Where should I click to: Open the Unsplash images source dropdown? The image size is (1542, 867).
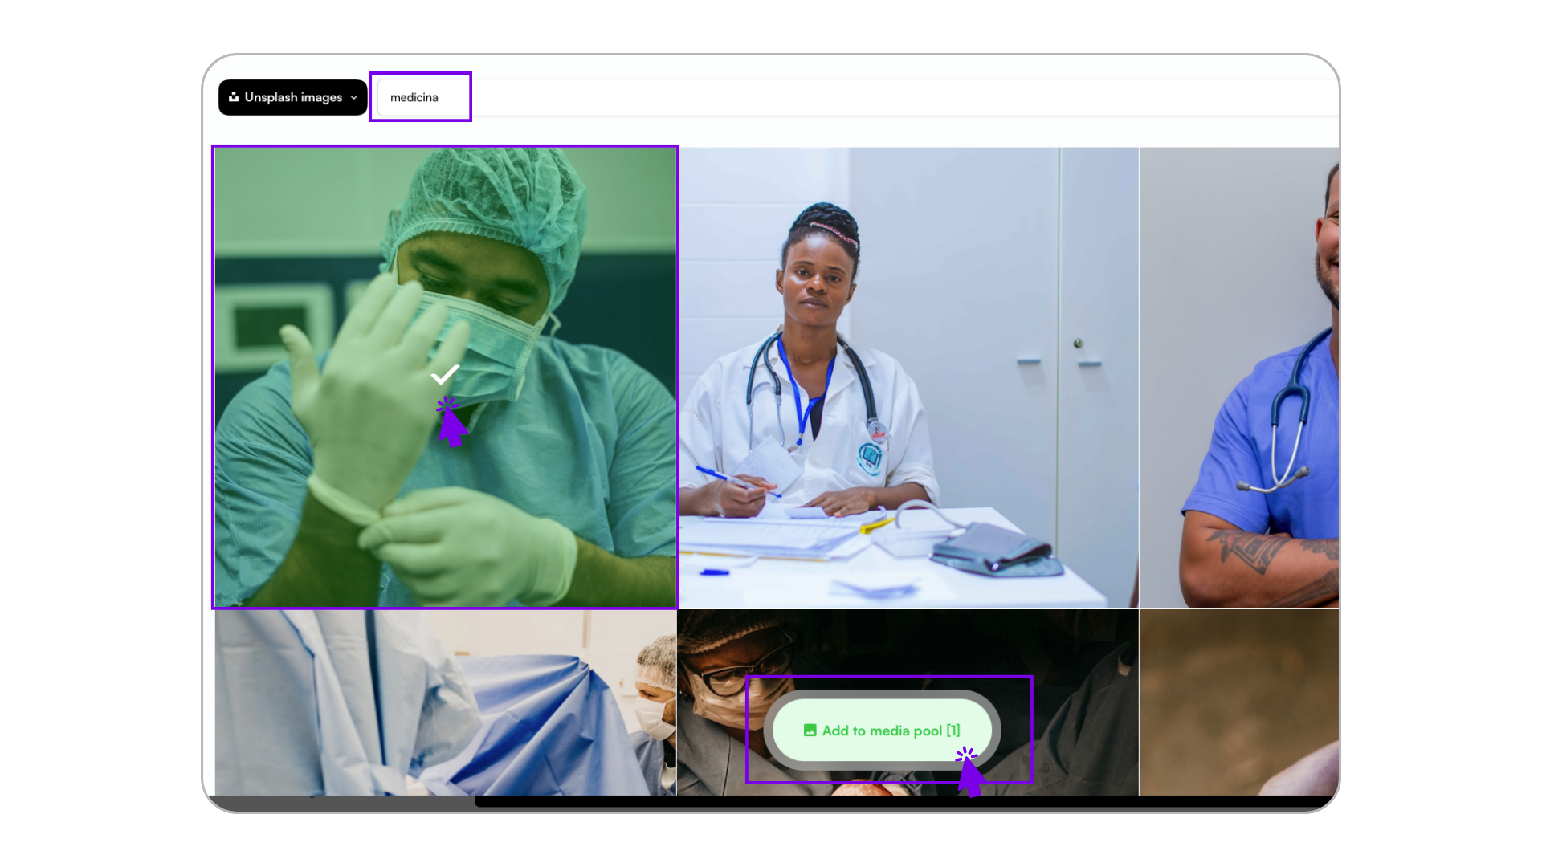point(292,97)
